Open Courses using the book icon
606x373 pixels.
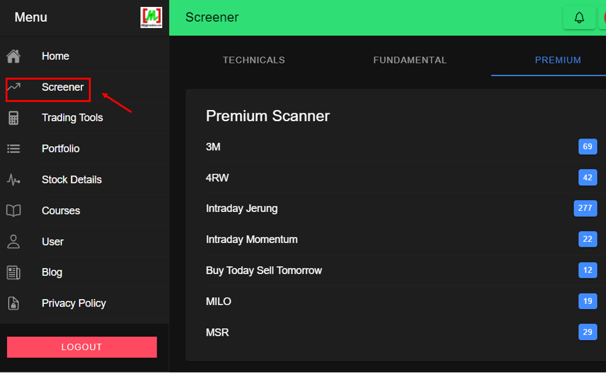coord(14,210)
